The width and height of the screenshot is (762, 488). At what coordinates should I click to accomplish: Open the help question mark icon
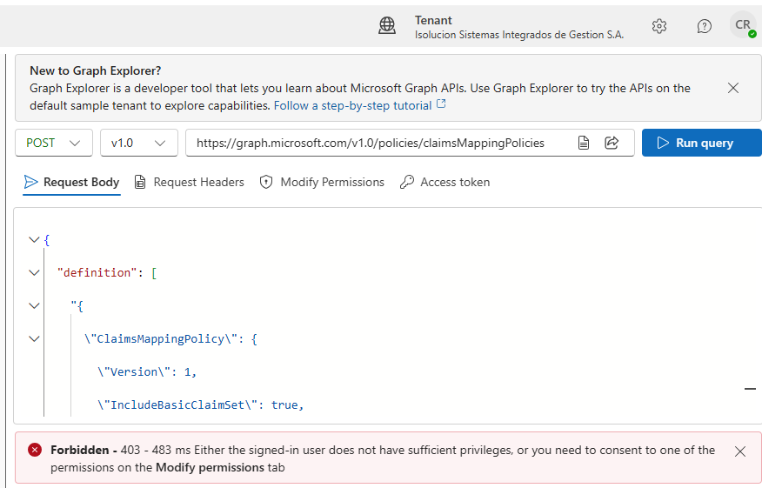(x=705, y=26)
